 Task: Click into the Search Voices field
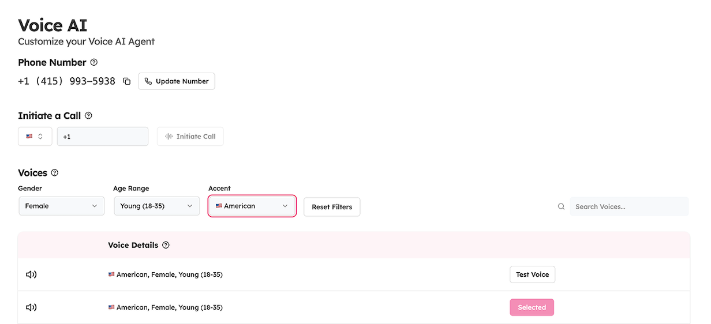tap(628, 206)
